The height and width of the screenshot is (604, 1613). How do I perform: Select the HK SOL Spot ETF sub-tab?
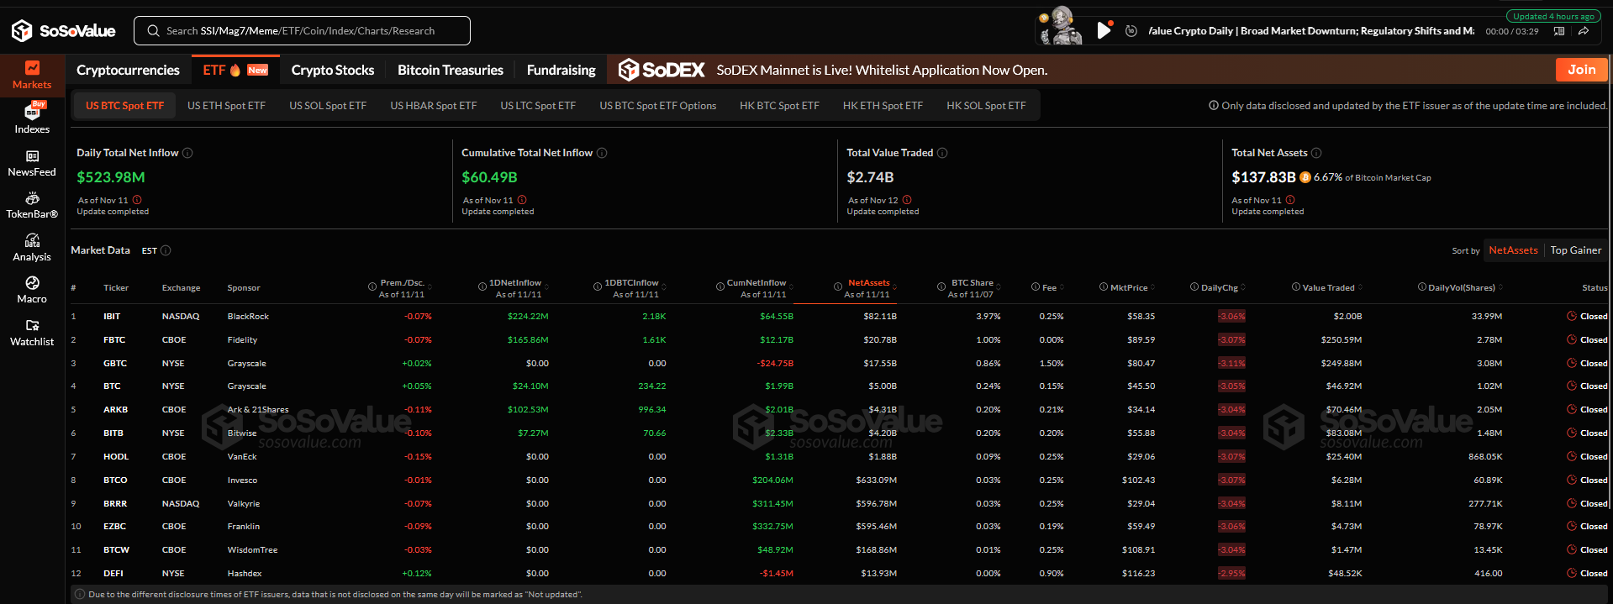(986, 106)
